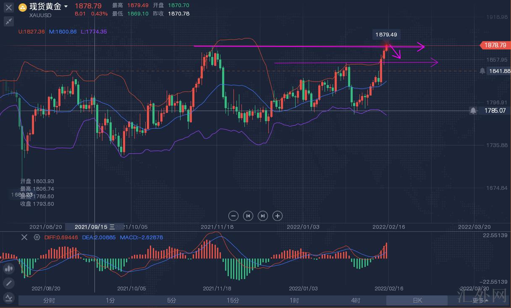Select the pencil drawing tool
511x308 pixels.
coord(9,283)
